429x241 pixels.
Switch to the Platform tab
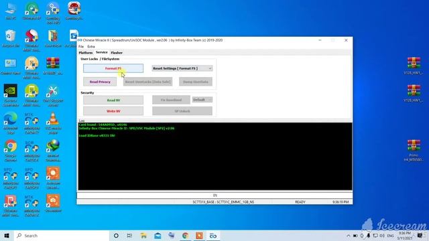tap(86, 52)
